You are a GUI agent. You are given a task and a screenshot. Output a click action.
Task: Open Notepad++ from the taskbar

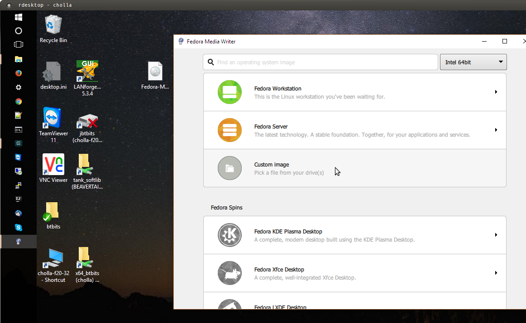[19, 115]
